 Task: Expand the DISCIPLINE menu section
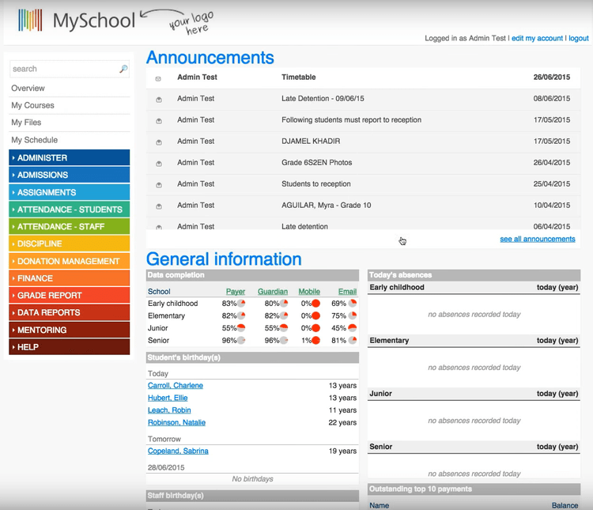[x=70, y=244]
